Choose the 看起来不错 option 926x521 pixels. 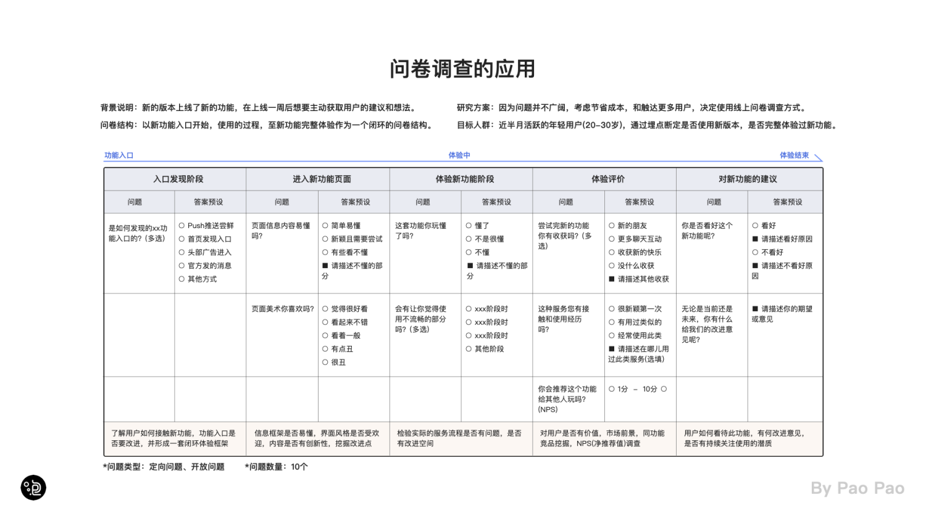pos(325,322)
